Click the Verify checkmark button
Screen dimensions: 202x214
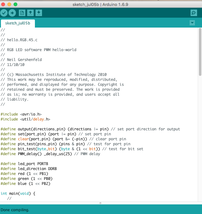tap(4, 13)
